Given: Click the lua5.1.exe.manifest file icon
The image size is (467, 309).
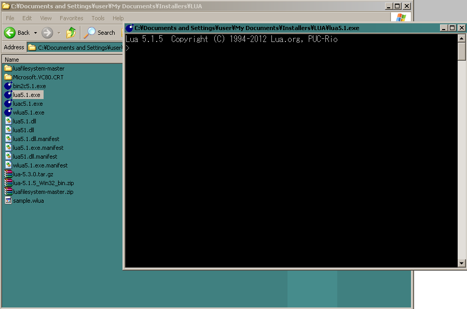Looking at the screenshot, I should click(8, 148).
